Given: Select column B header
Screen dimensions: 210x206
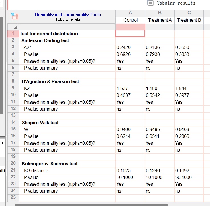Looking at the screenshot, I should click(x=160, y=13).
